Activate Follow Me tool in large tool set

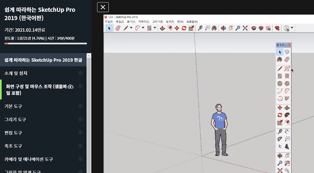[x=287, y=115]
